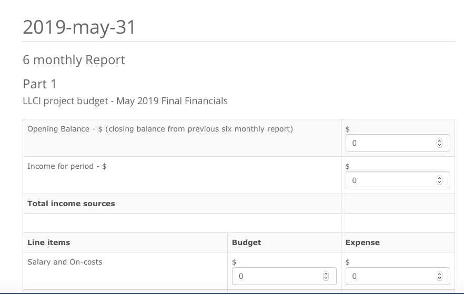This screenshot has height=294, width=464.
Task: Click the Expense column header
Action: [362, 242]
